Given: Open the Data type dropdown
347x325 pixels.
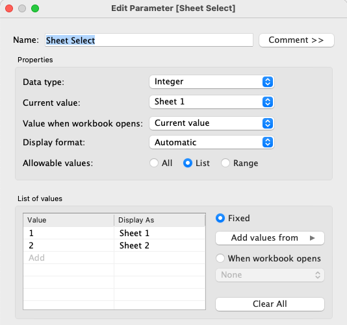Looking at the screenshot, I should click(212, 82).
